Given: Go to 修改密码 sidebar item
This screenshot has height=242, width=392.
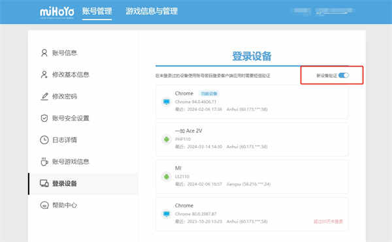Looking at the screenshot, I should coord(65,97).
